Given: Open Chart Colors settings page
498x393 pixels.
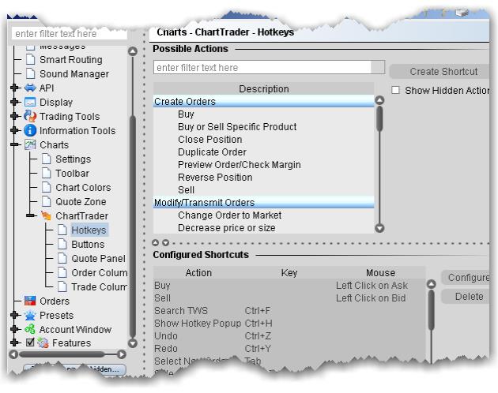Looking at the screenshot, I should click(83, 188).
